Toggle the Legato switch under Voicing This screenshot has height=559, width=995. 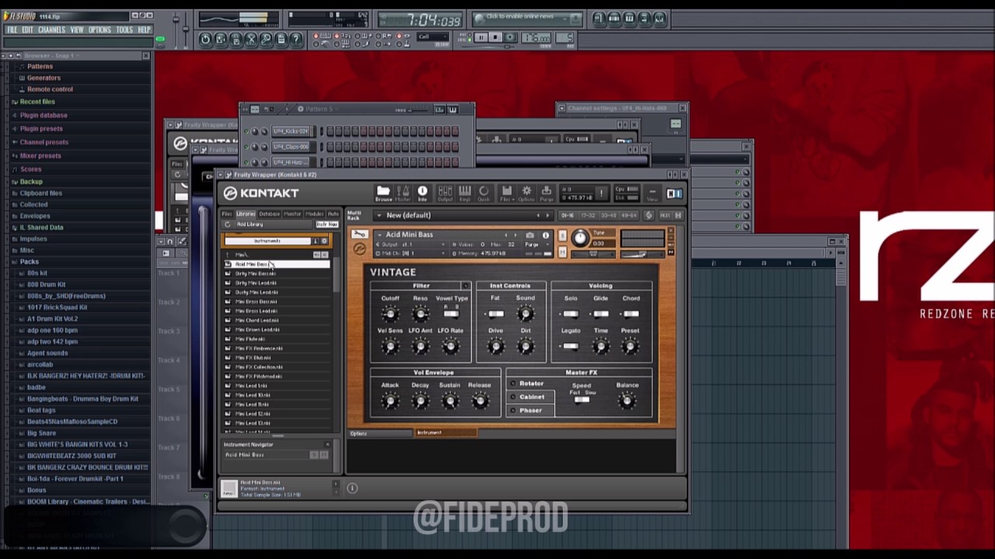pos(571,346)
